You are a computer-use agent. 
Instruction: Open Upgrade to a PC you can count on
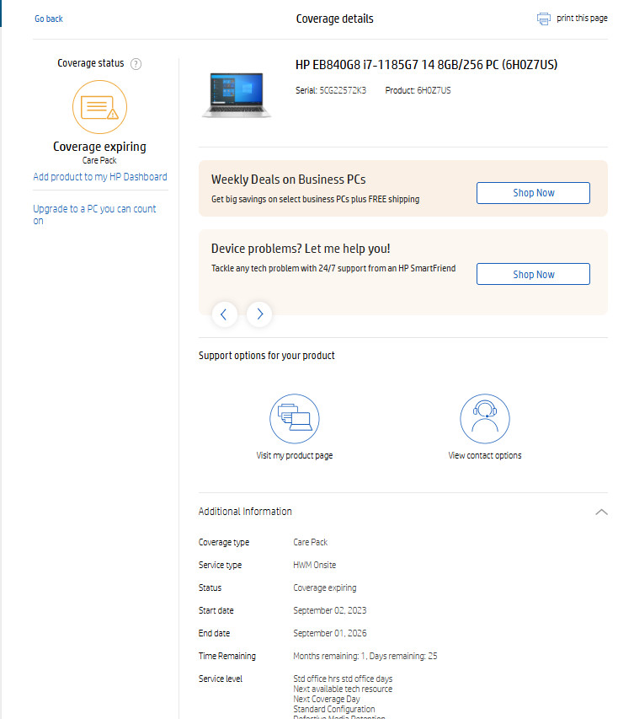tap(94, 215)
